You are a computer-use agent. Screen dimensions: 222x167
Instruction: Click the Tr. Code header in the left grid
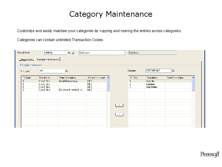pyautogui.click(x=29, y=78)
